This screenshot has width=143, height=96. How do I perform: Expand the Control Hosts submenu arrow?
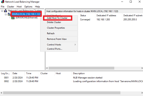(75, 45)
